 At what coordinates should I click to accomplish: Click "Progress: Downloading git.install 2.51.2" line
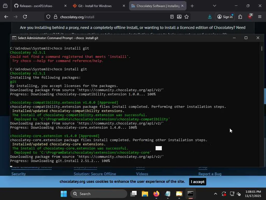click(60, 161)
